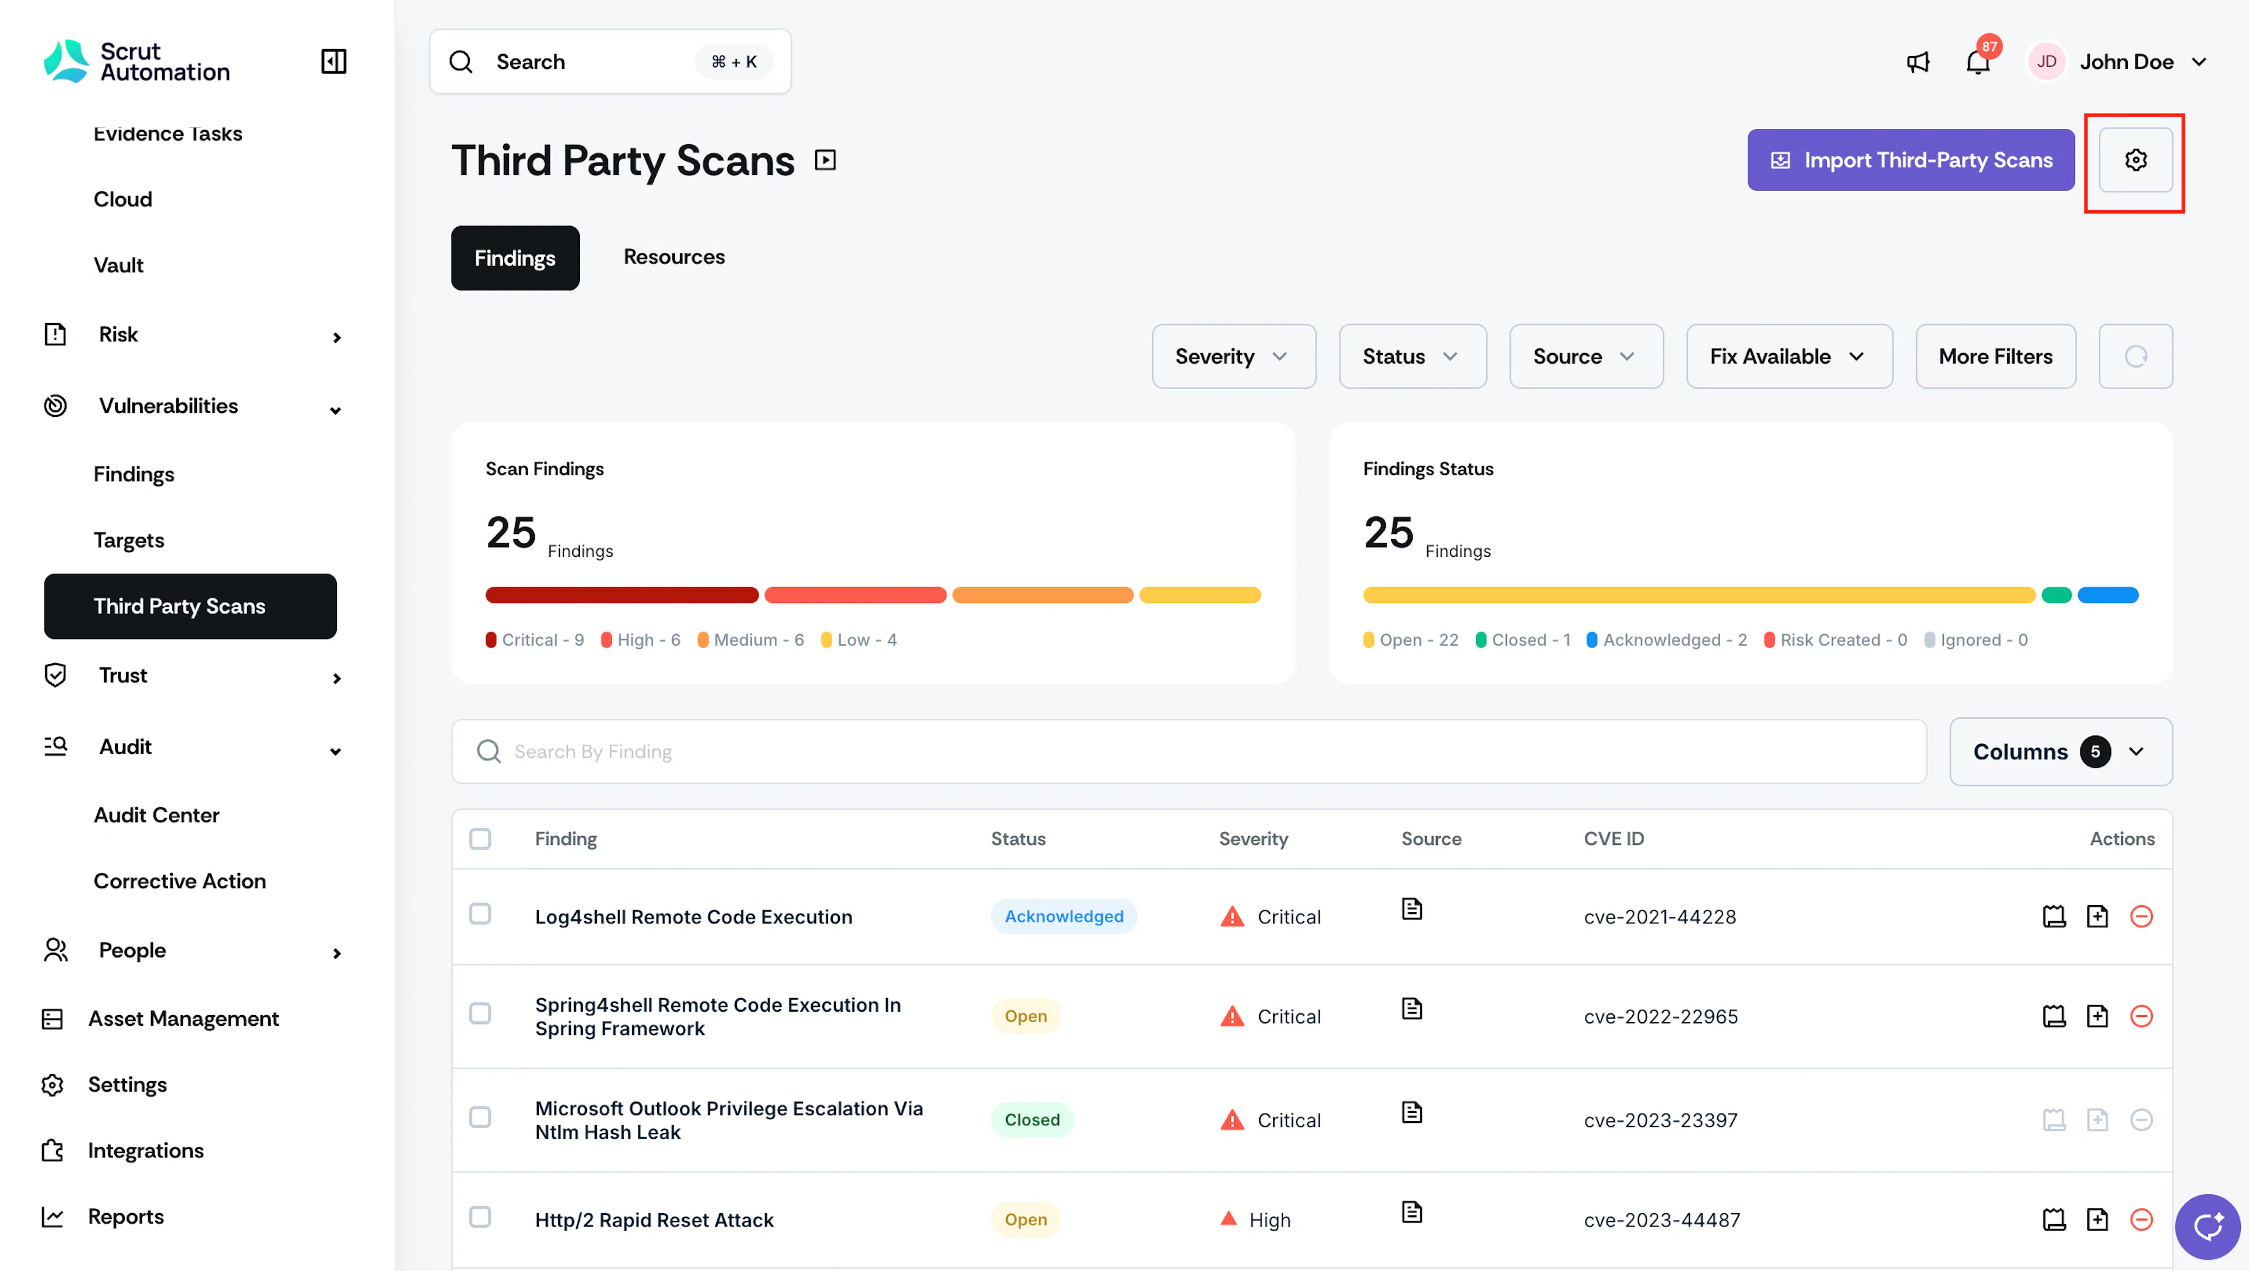
Task: Click plus-document action icon on Http/2 Rapid Reset row
Action: coord(2097,1219)
